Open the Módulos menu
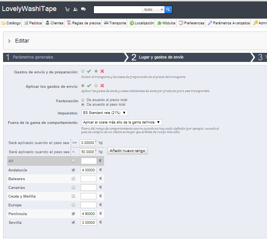 click(166, 23)
